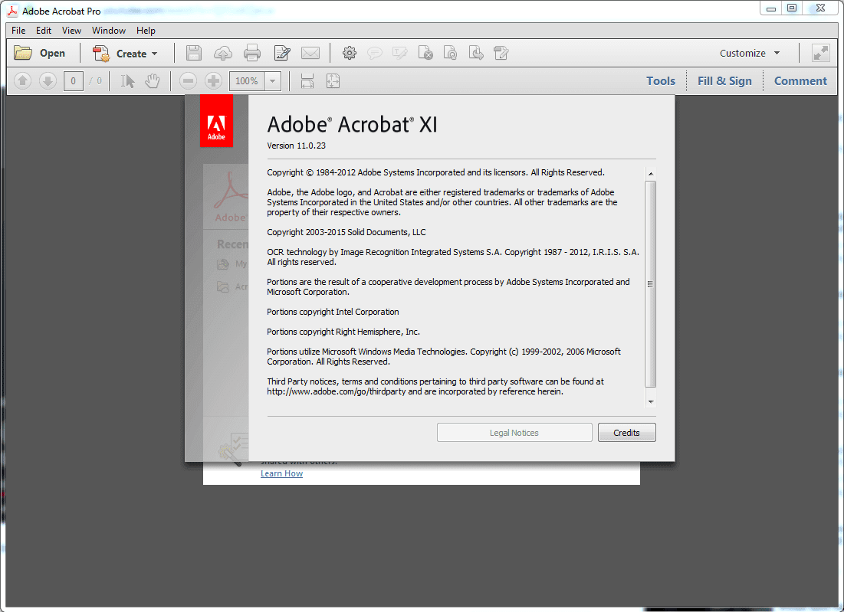Viewport: 844px width, 612px height.
Task: Click the thirdparty URL text
Action: click(x=337, y=391)
